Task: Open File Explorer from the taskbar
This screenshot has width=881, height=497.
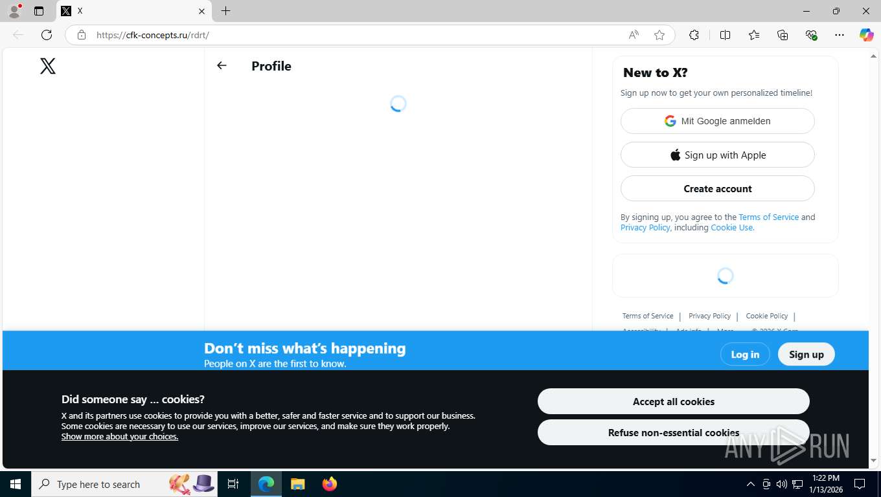Action: [x=297, y=484]
